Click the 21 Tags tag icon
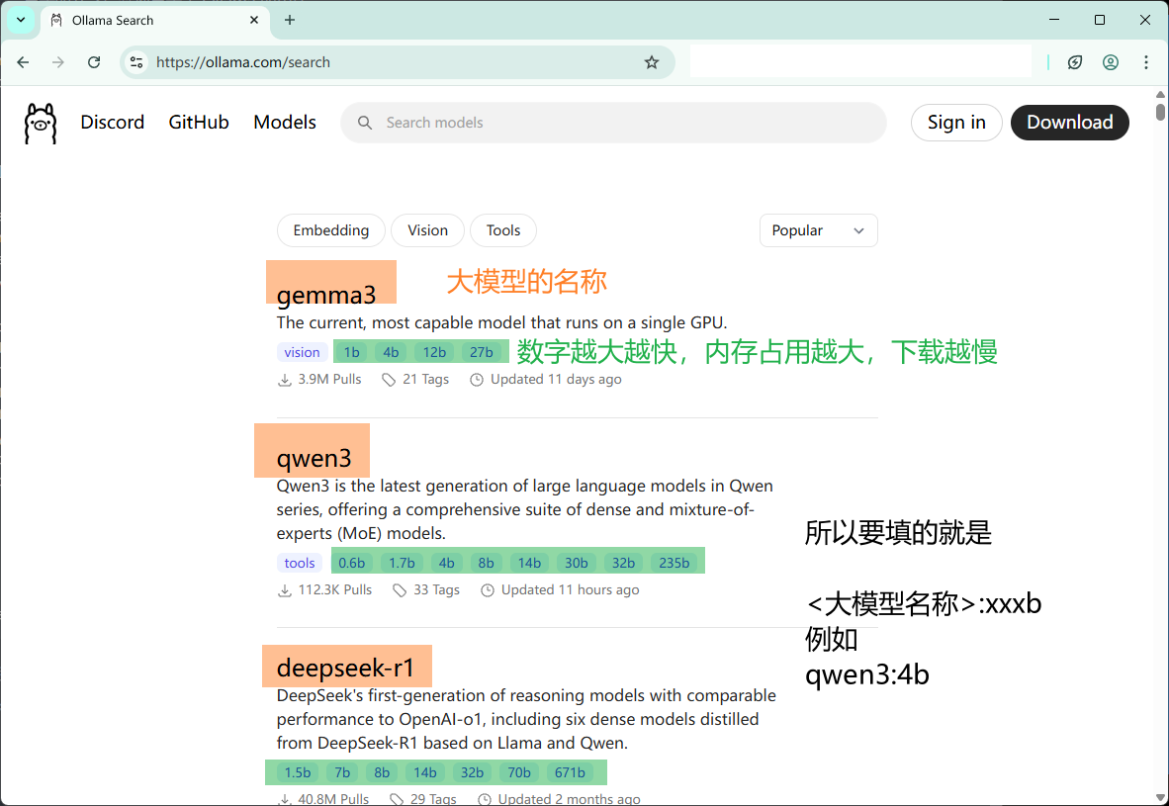The image size is (1169, 806). (x=389, y=380)
